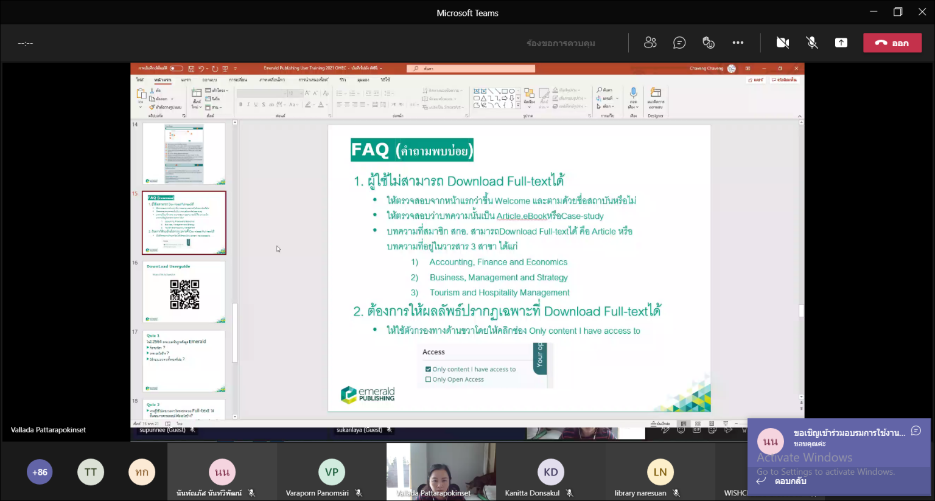Screen dimensions: 935x501
Task: Unmute the microphone
Action: [812, 43]
